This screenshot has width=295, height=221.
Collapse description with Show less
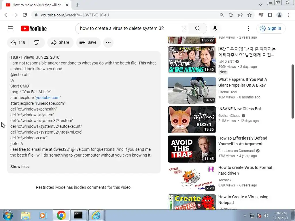(20, 167)
